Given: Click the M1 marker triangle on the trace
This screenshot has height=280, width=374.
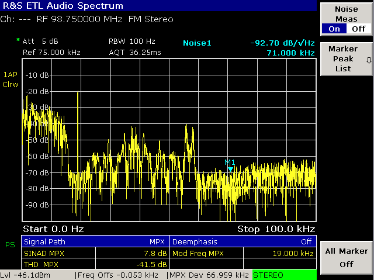Looking at the screenshot, I should [x=230, y=170].
